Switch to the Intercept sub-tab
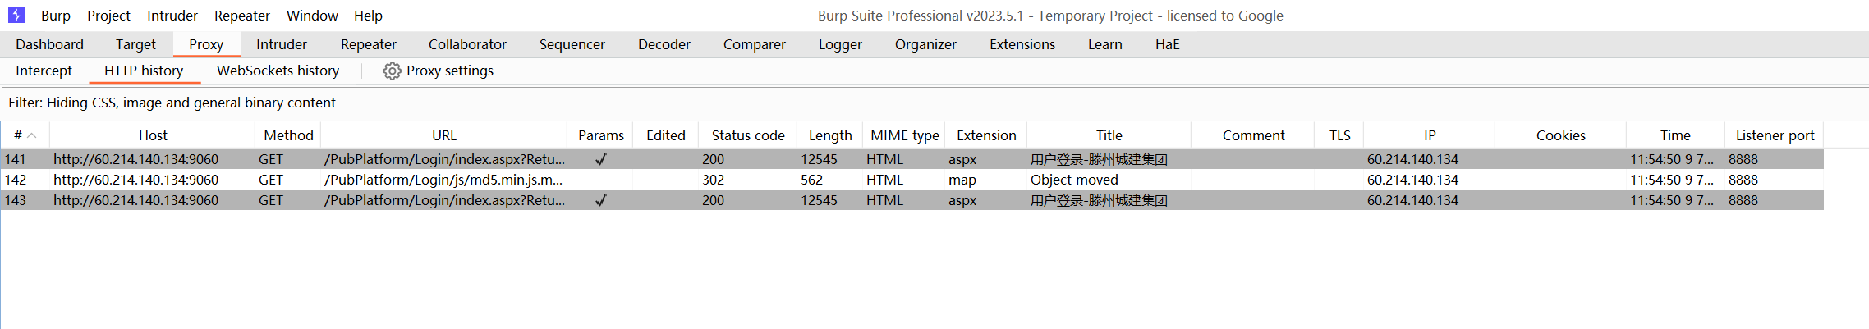The width and height of the screenshot is (1869, 329). pyautogui.click(x=44, y=71)
